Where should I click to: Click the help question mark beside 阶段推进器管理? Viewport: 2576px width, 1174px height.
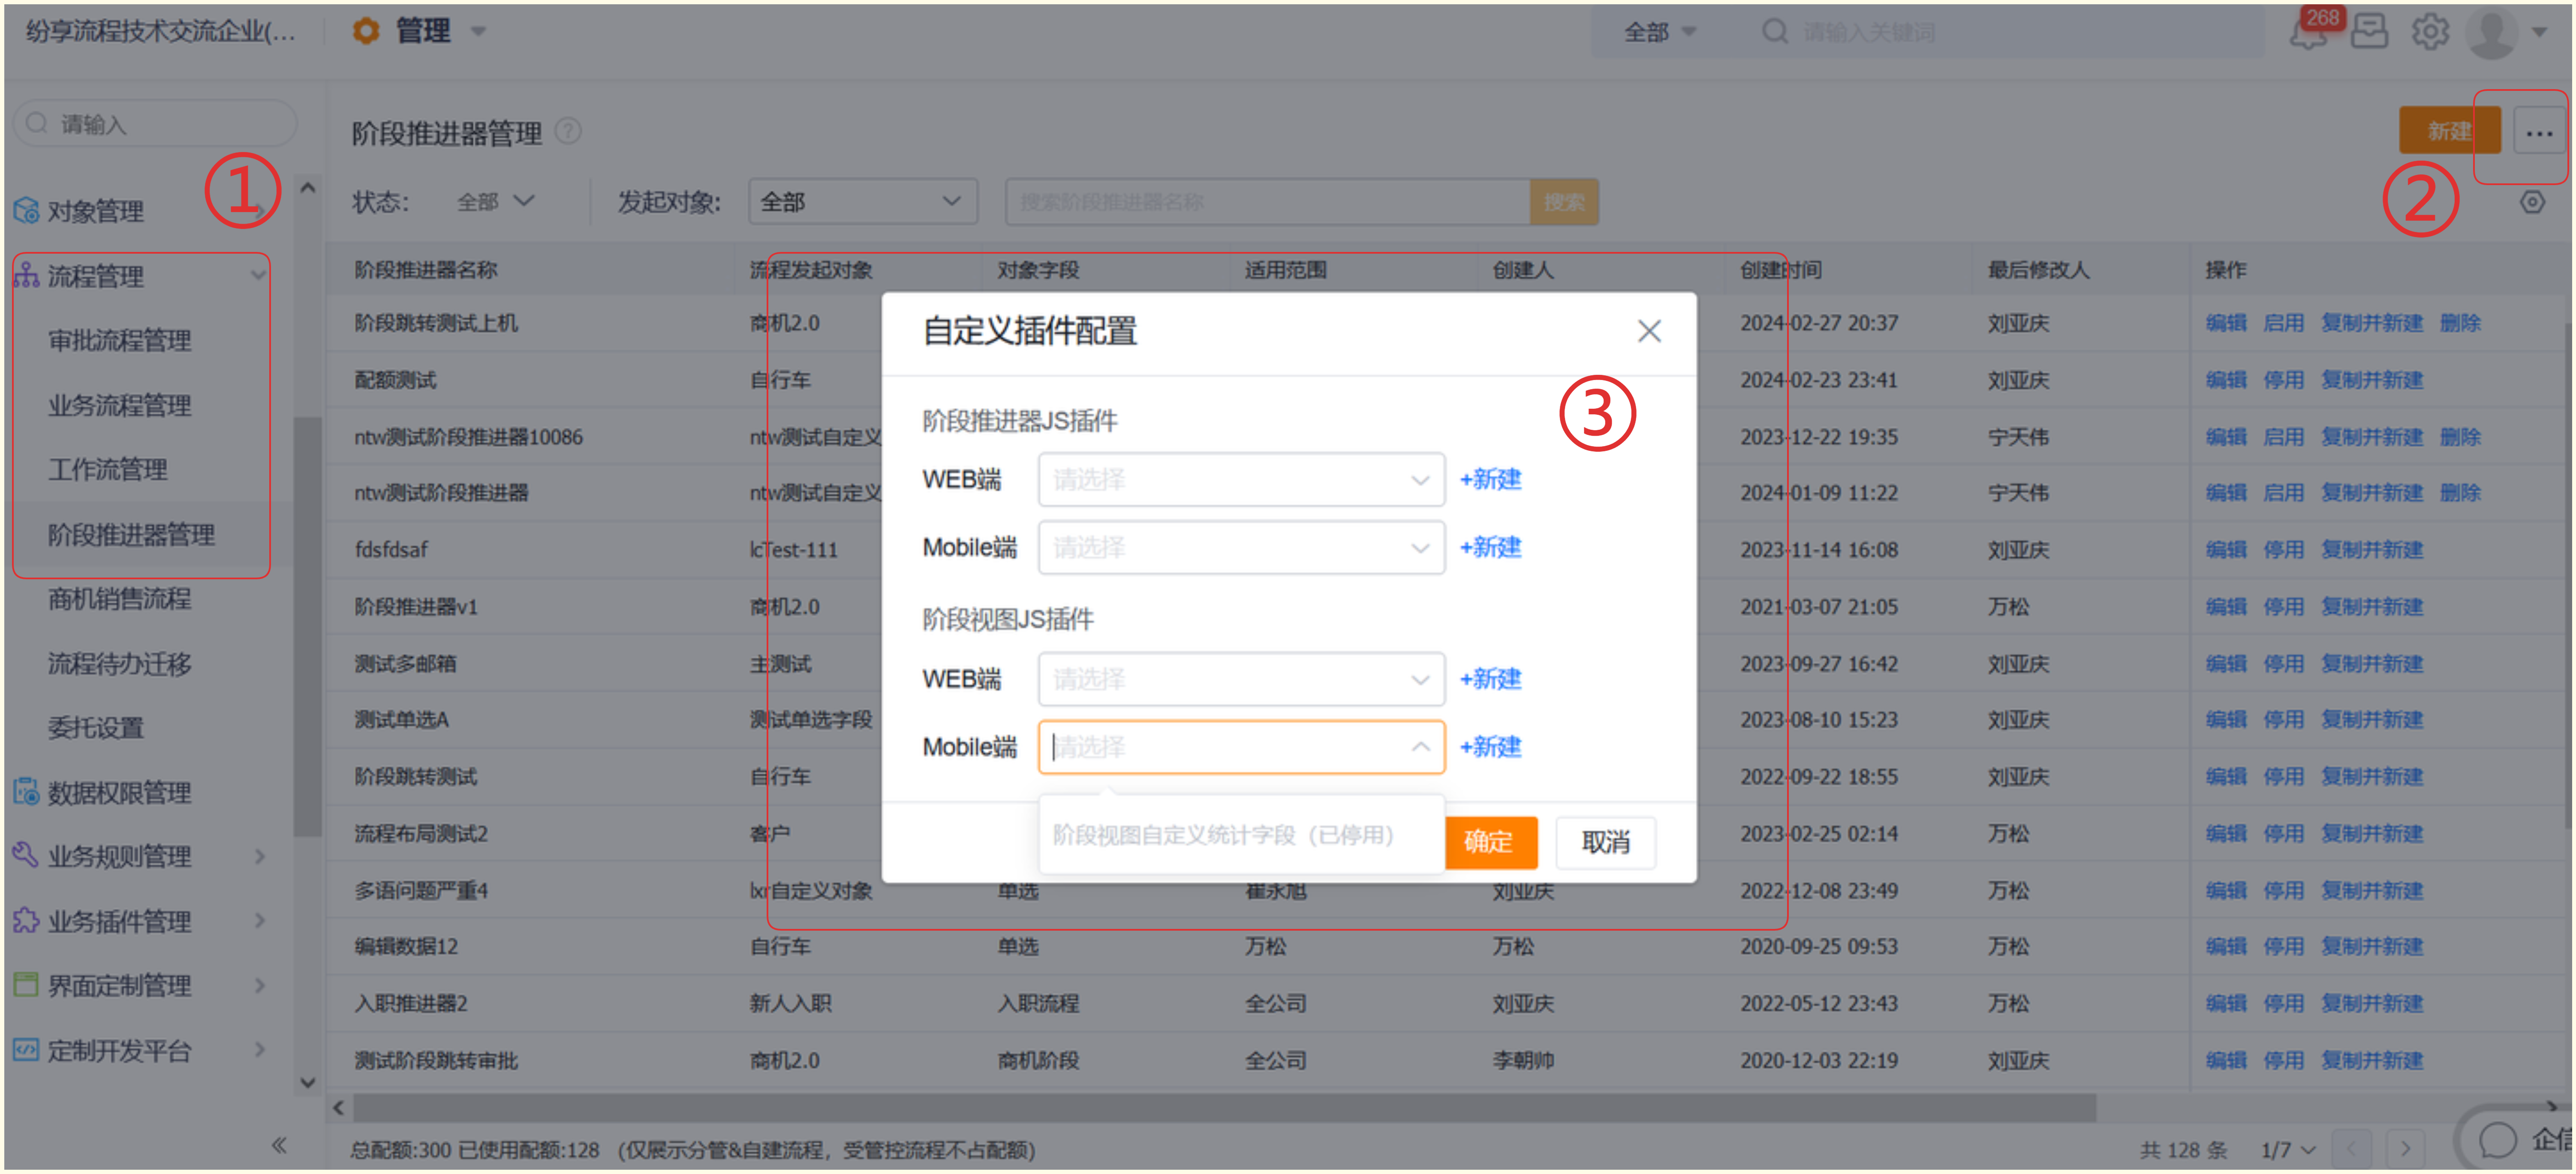[568, 131]
